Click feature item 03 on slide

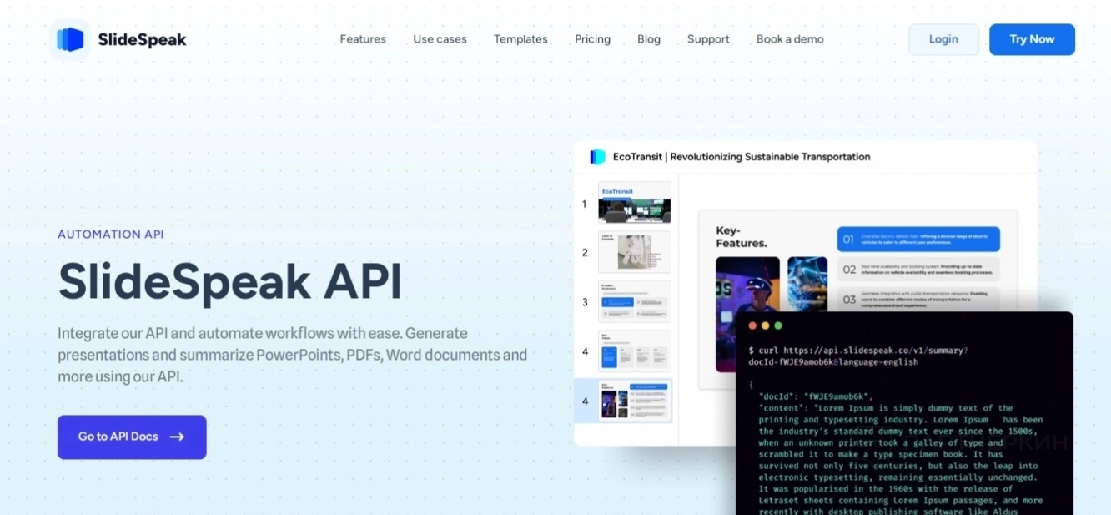[918, 299]
